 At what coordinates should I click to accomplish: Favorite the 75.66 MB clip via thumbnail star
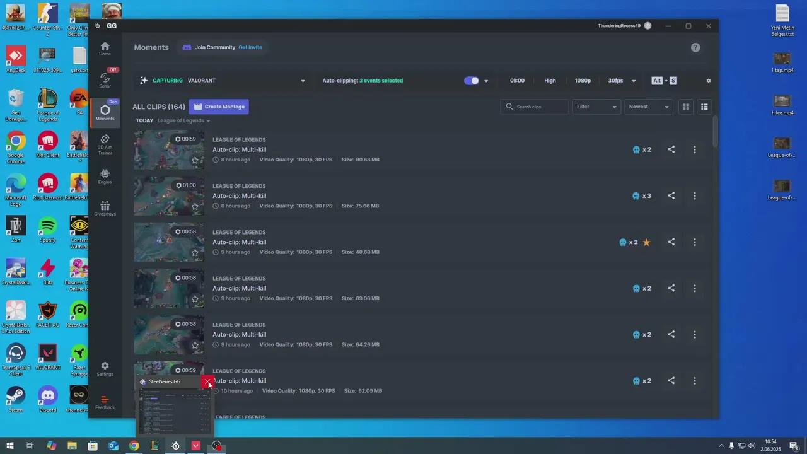195,206
